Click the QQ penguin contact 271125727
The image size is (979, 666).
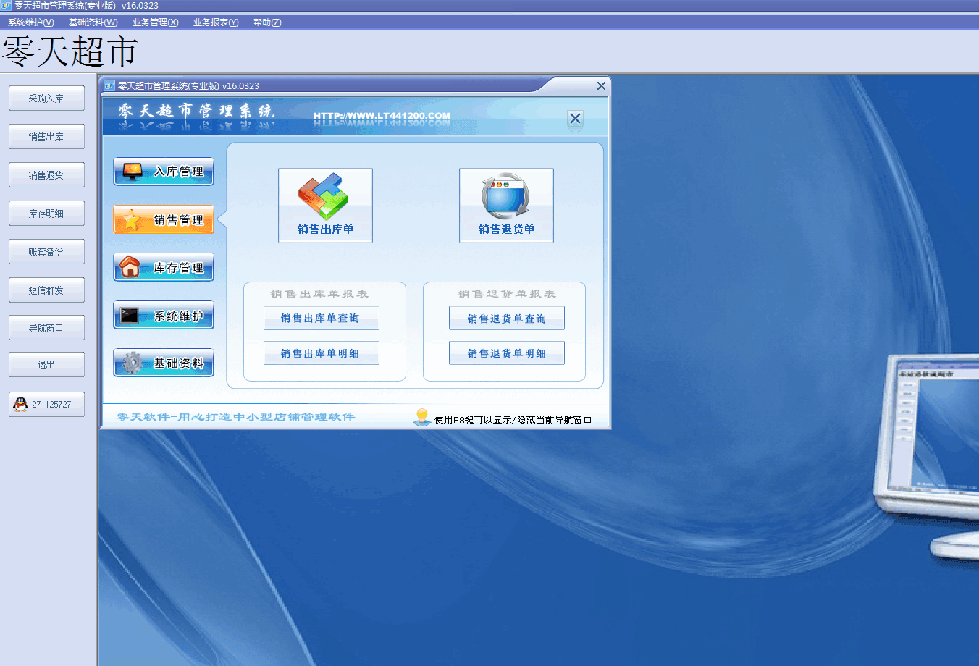46,405
